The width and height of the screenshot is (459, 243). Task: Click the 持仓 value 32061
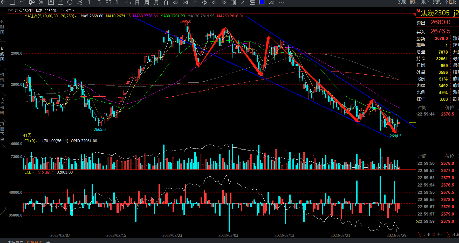[442, 59]
